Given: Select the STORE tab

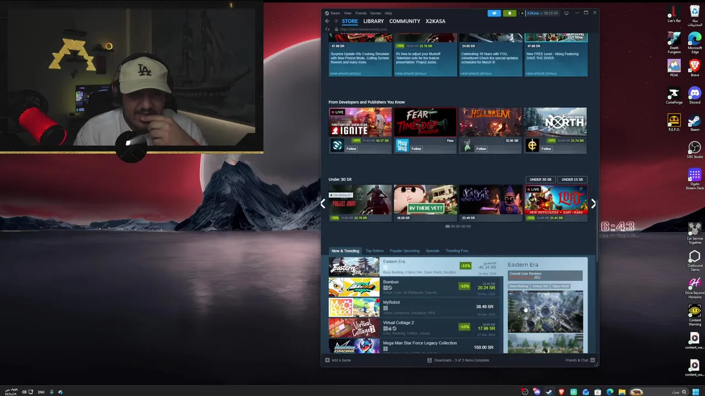Looking at the screenshot, I should tap(350, 21).
